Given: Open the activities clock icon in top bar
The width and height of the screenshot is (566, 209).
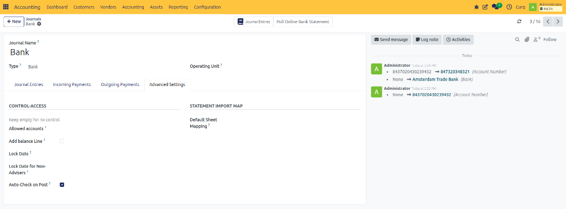Looking at the screenshot, I should (509, 7).
